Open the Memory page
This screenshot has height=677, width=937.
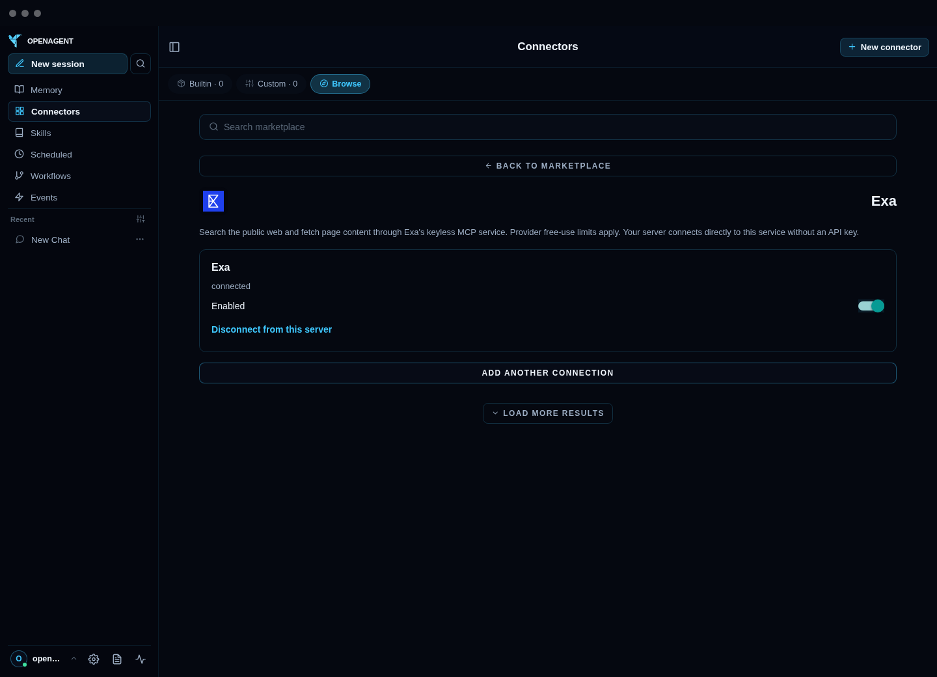pyautogui.click(x=79, y=90)
